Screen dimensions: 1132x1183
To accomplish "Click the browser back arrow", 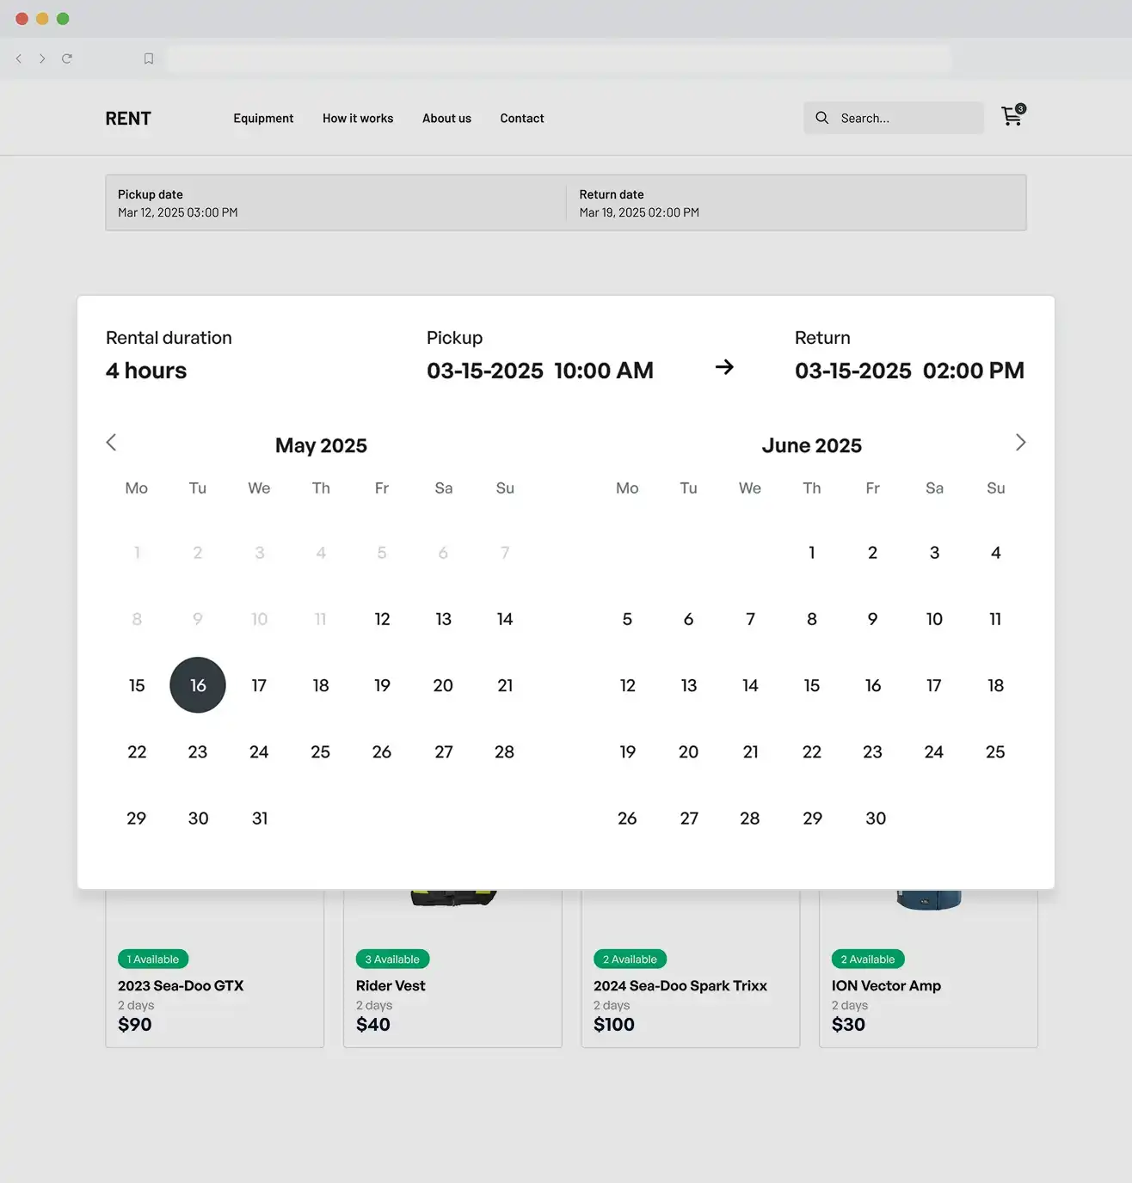I will 19,58.
